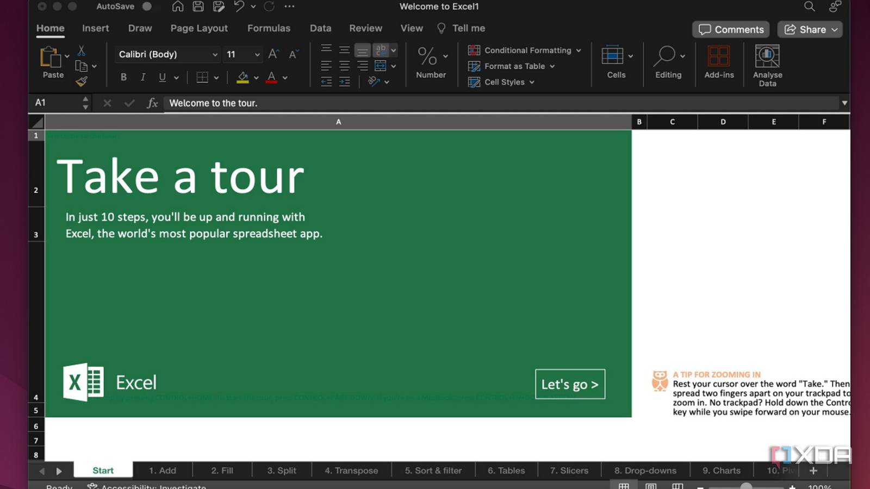The width and height of the screenshot is (870, 489).
Task: Open the more options ellipsis menu
Action: click(289, 7)
